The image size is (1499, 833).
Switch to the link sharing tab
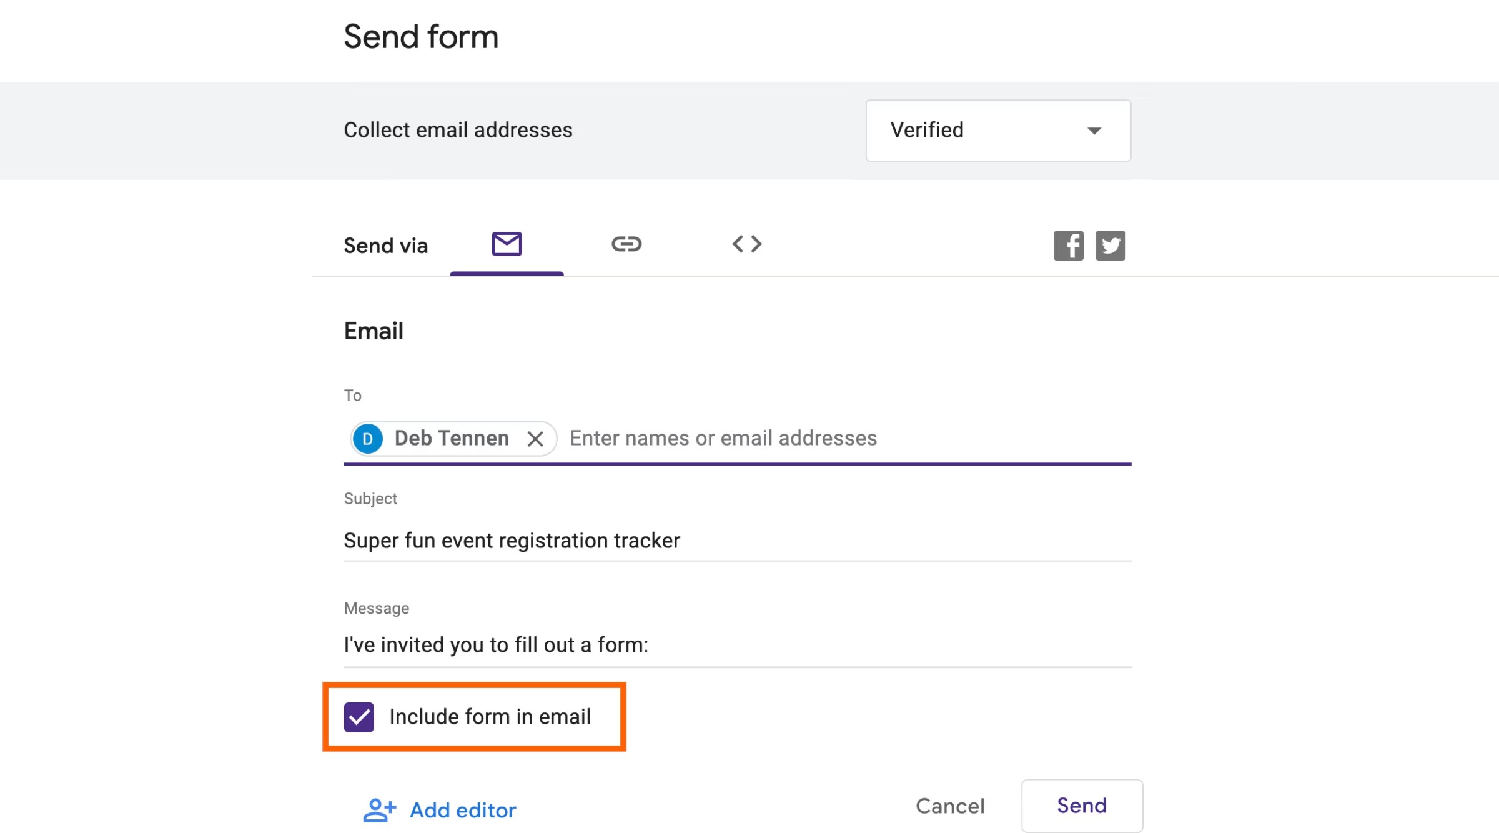coord(626,244)
